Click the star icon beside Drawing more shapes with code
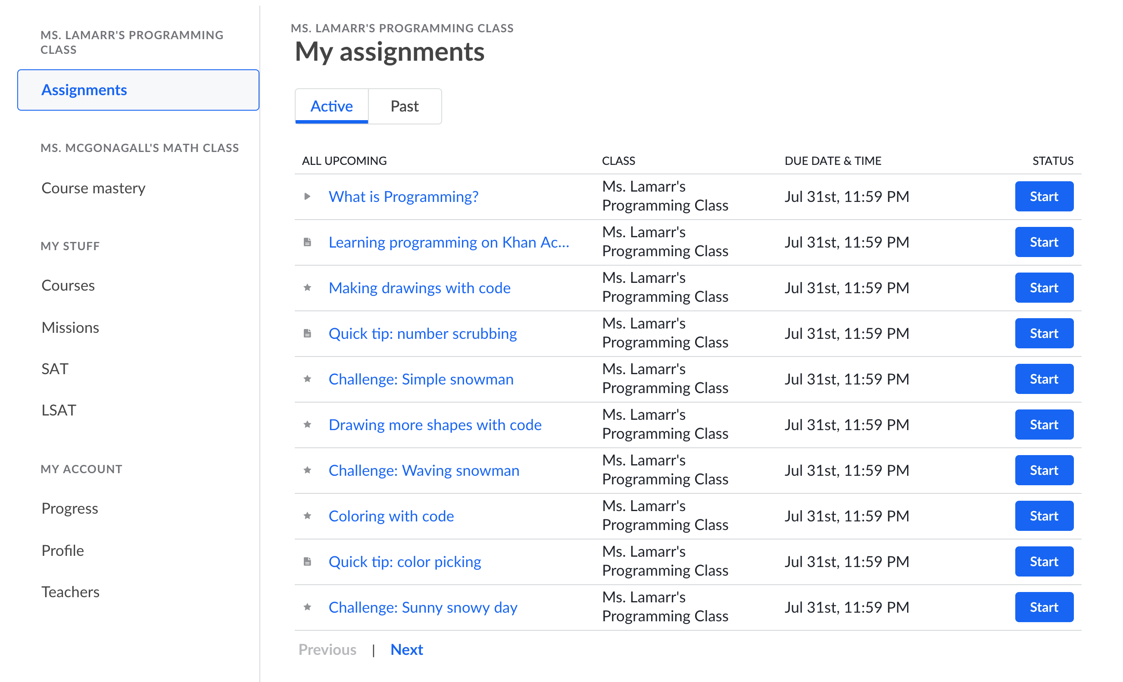 point(308,425)
